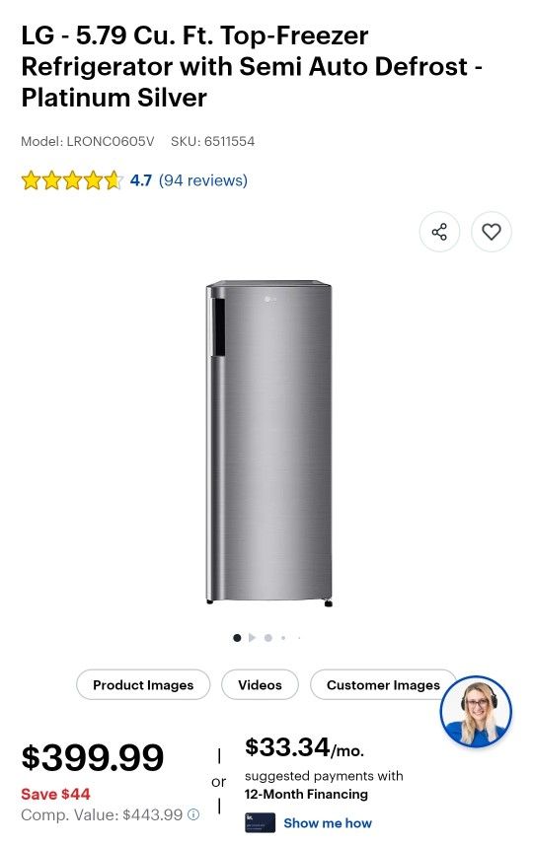533x845 pixels.
Task: Share this LG refrigerator listing
Action: (x=439, y=232)
